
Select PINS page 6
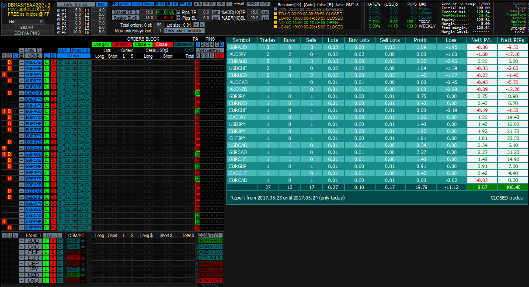pos(222,44)
